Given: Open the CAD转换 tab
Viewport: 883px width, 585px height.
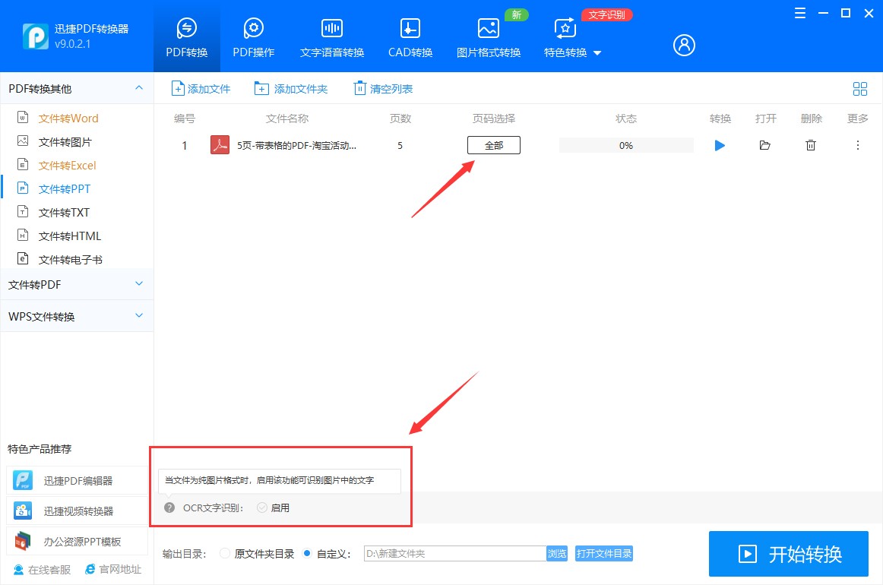Looking at the screenshot, I should [410, 36].
